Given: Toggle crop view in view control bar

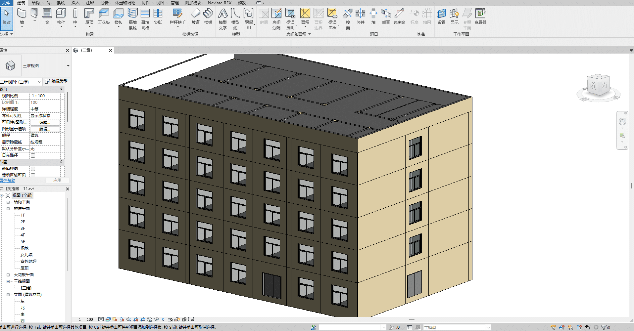Looking at the screenshot, I should [135, 319].
